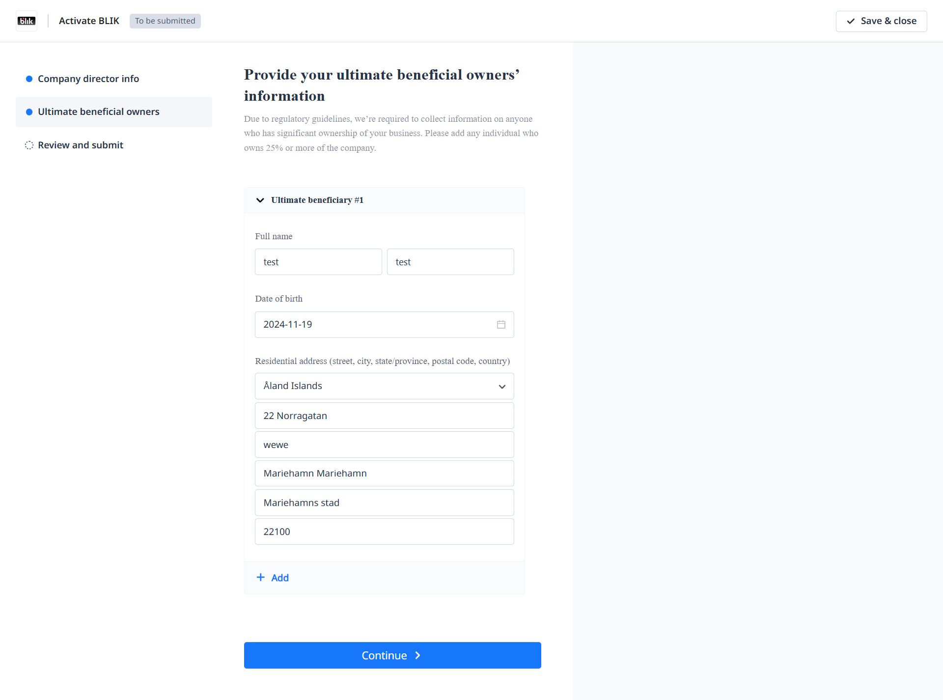Click the dashed circle beside Review and submit
The image size is (943, 700).
29,145
